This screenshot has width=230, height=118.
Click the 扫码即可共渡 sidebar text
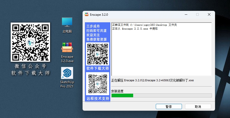(x=97, y=31)
